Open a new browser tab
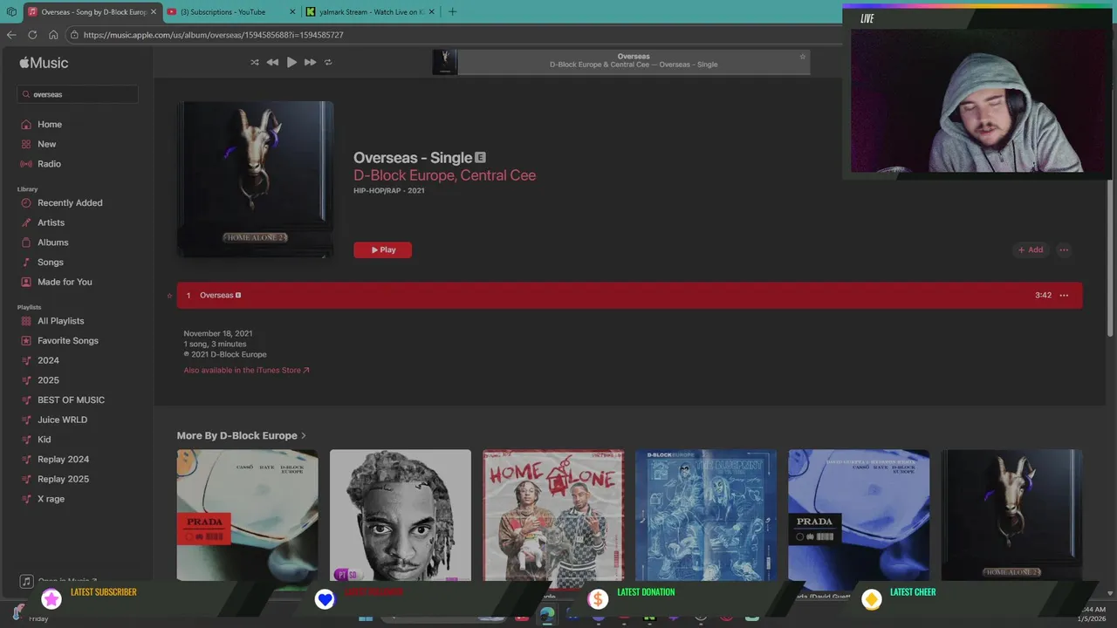The height and width of the screenshot is (628, 1117). [x=452, y=12]
